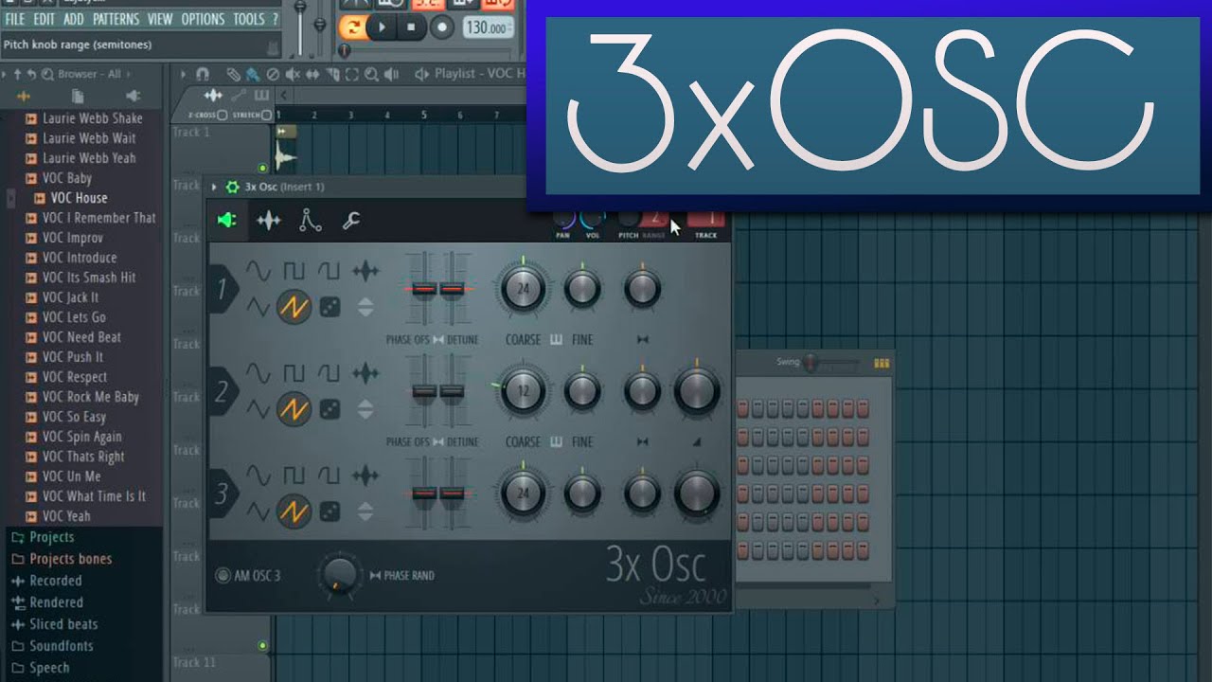This screenshot has width=1212, height=682.
Task: Select the Mute tool in Playlist toolbar
Action: [293, 74]
